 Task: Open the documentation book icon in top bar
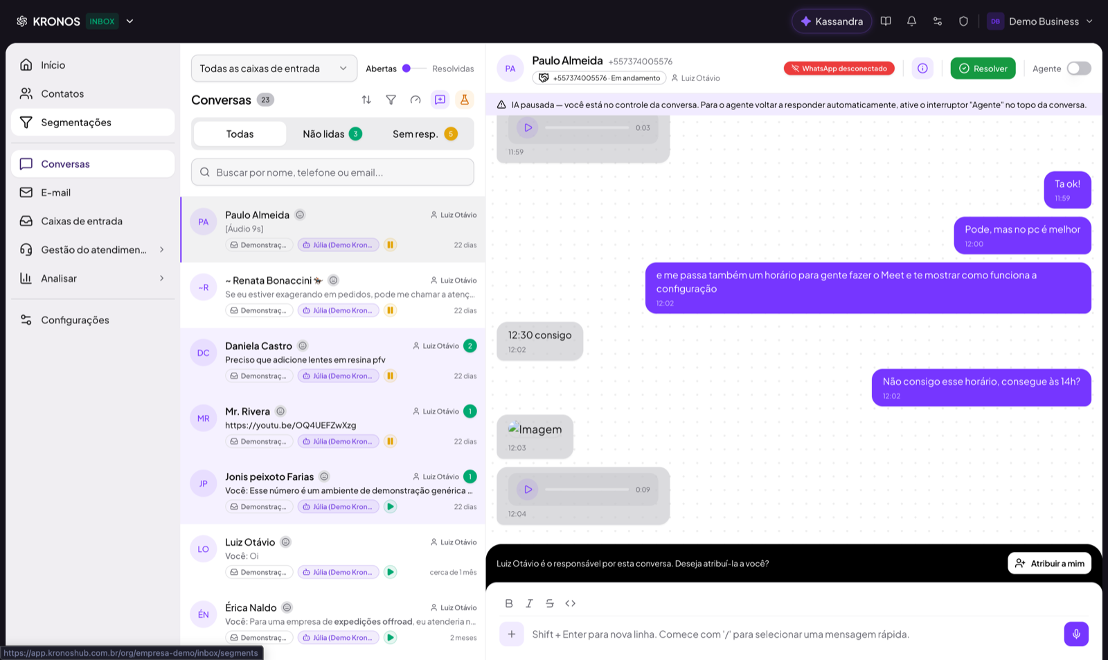tap(886, 21)
